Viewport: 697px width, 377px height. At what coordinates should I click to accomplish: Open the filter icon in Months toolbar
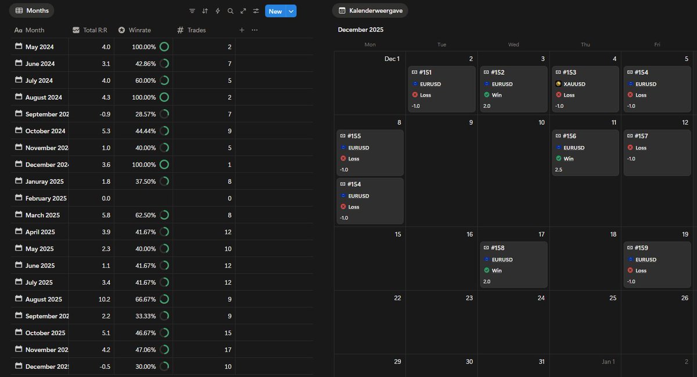[192, 11]
